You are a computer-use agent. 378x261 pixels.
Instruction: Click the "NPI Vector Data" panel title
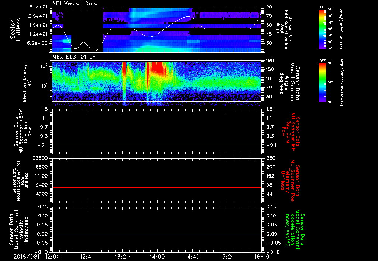(x=75, y=3)
